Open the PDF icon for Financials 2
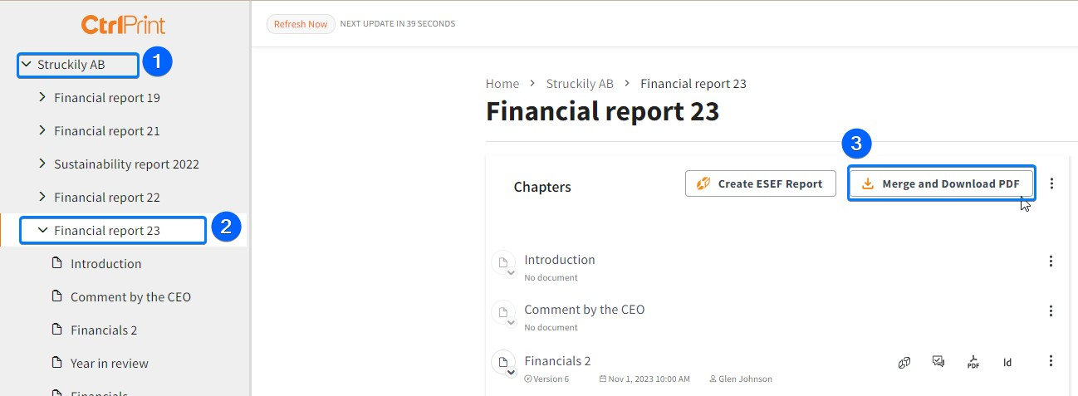Viewport: 1078px width, 396px height. [x=973, y=362]
